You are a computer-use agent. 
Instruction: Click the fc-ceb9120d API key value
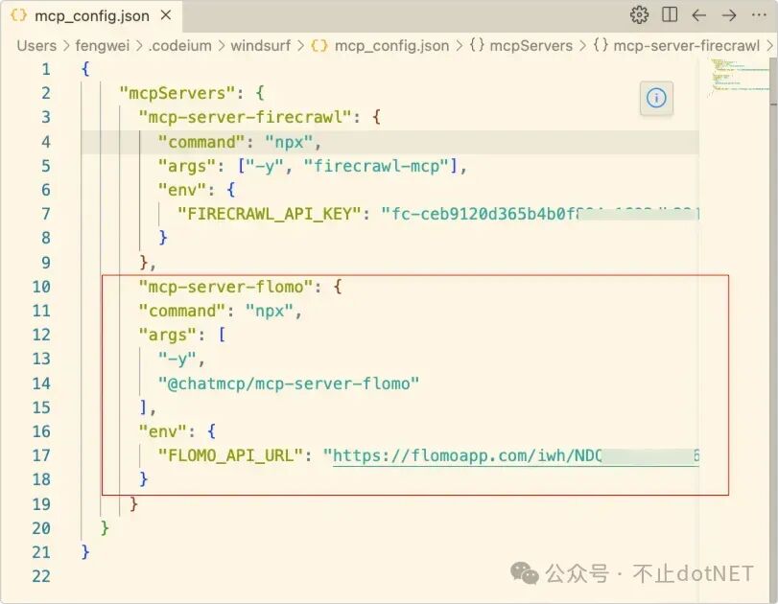[540, 214]
